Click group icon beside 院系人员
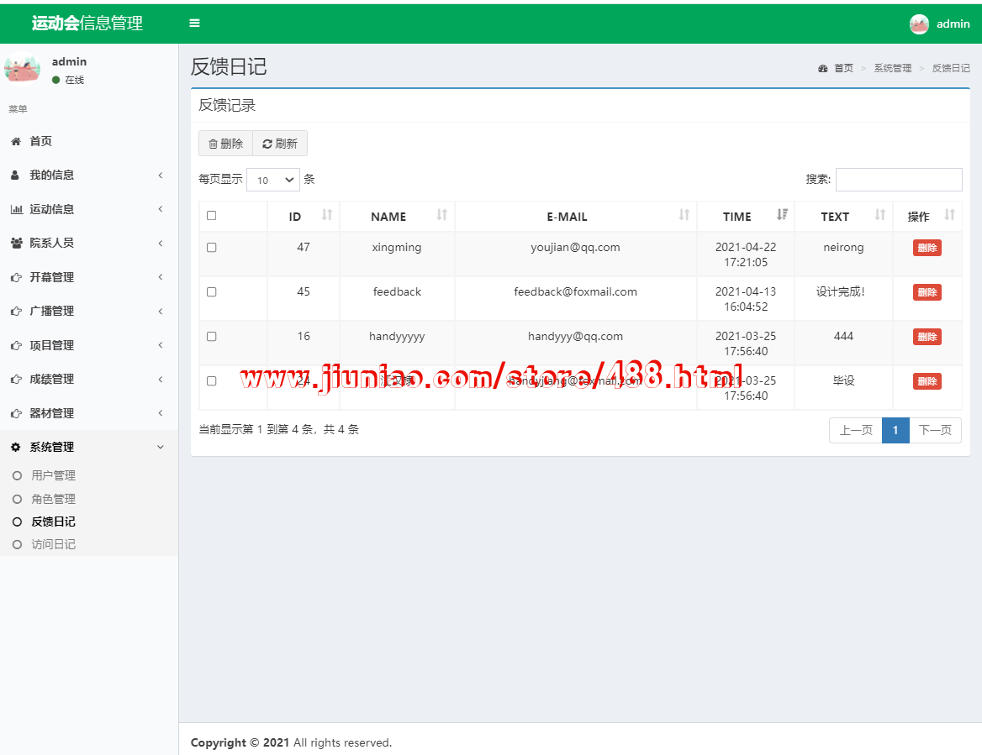The height and width of the screenshot is (755, 982). coord(16,244)
